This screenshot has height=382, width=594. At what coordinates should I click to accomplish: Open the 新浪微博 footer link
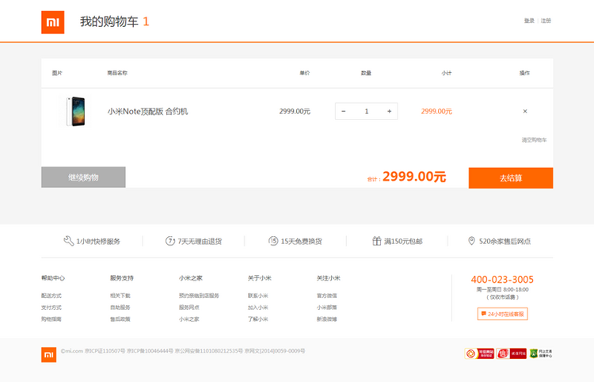[326, 319]
